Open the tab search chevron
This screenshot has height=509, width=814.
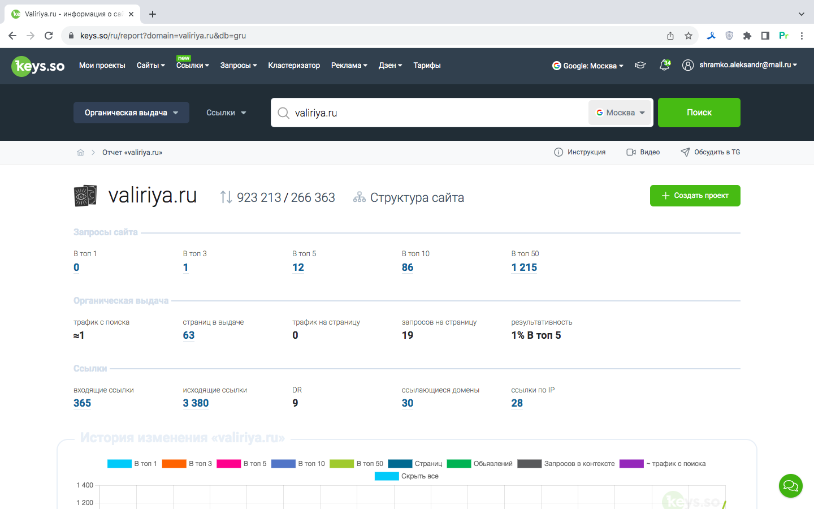pos(801,14)
